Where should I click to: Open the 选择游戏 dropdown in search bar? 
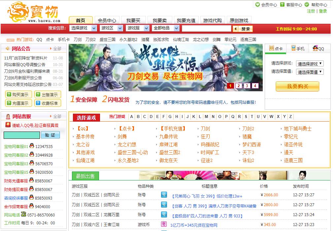83,28
